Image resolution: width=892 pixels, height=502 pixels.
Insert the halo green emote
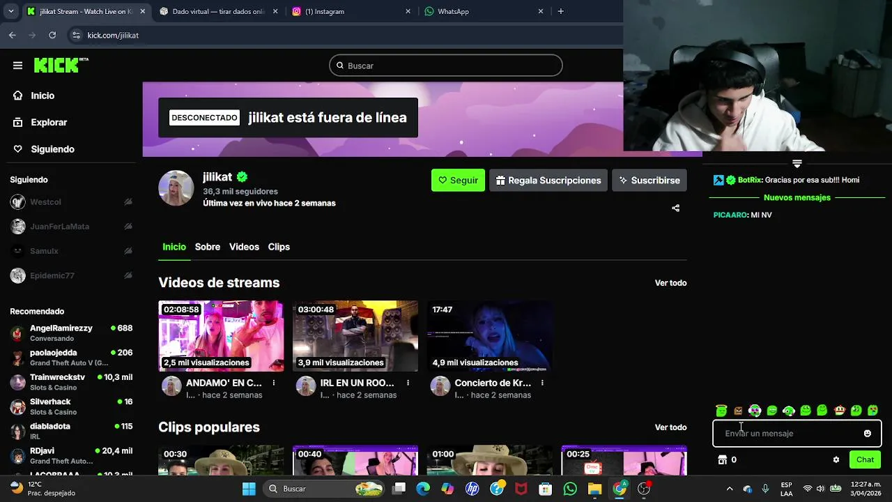click(x=721, y=411)
